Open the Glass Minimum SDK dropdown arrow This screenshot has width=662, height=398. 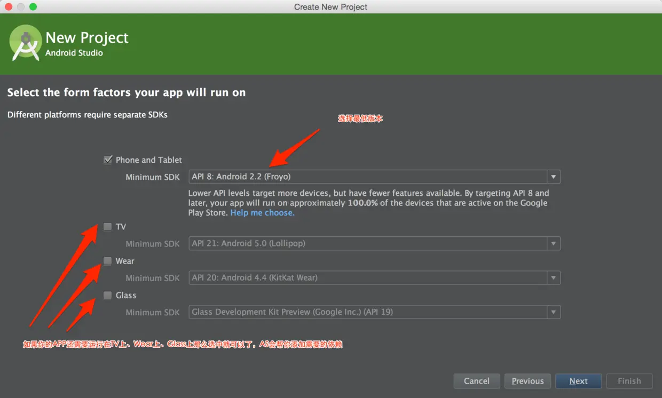(x=554, y=312)
